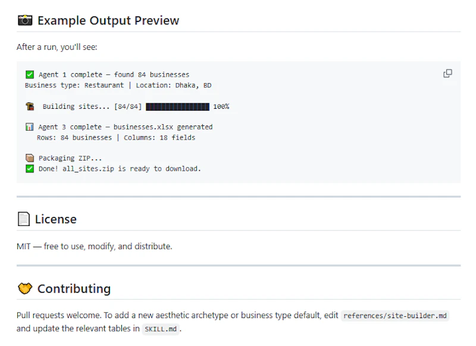
Task: Click the 'Location: Dhaka, BD' text
Action: (x=174, y=85)
